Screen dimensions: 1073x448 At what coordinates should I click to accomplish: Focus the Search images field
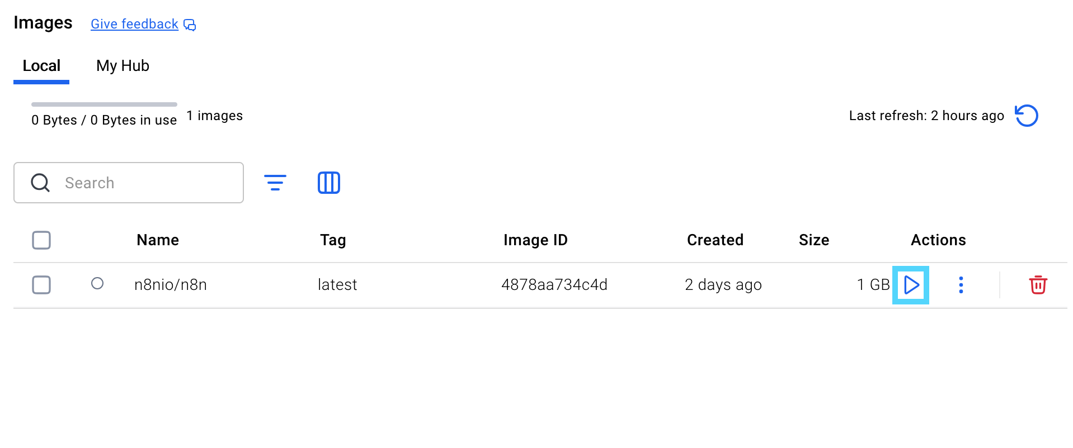[145, 183]
